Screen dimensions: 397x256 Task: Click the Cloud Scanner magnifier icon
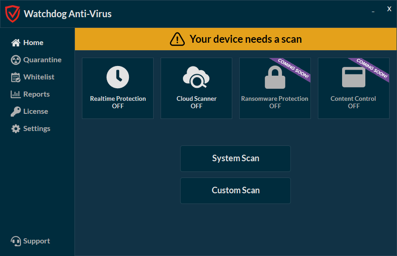[196, 77]
